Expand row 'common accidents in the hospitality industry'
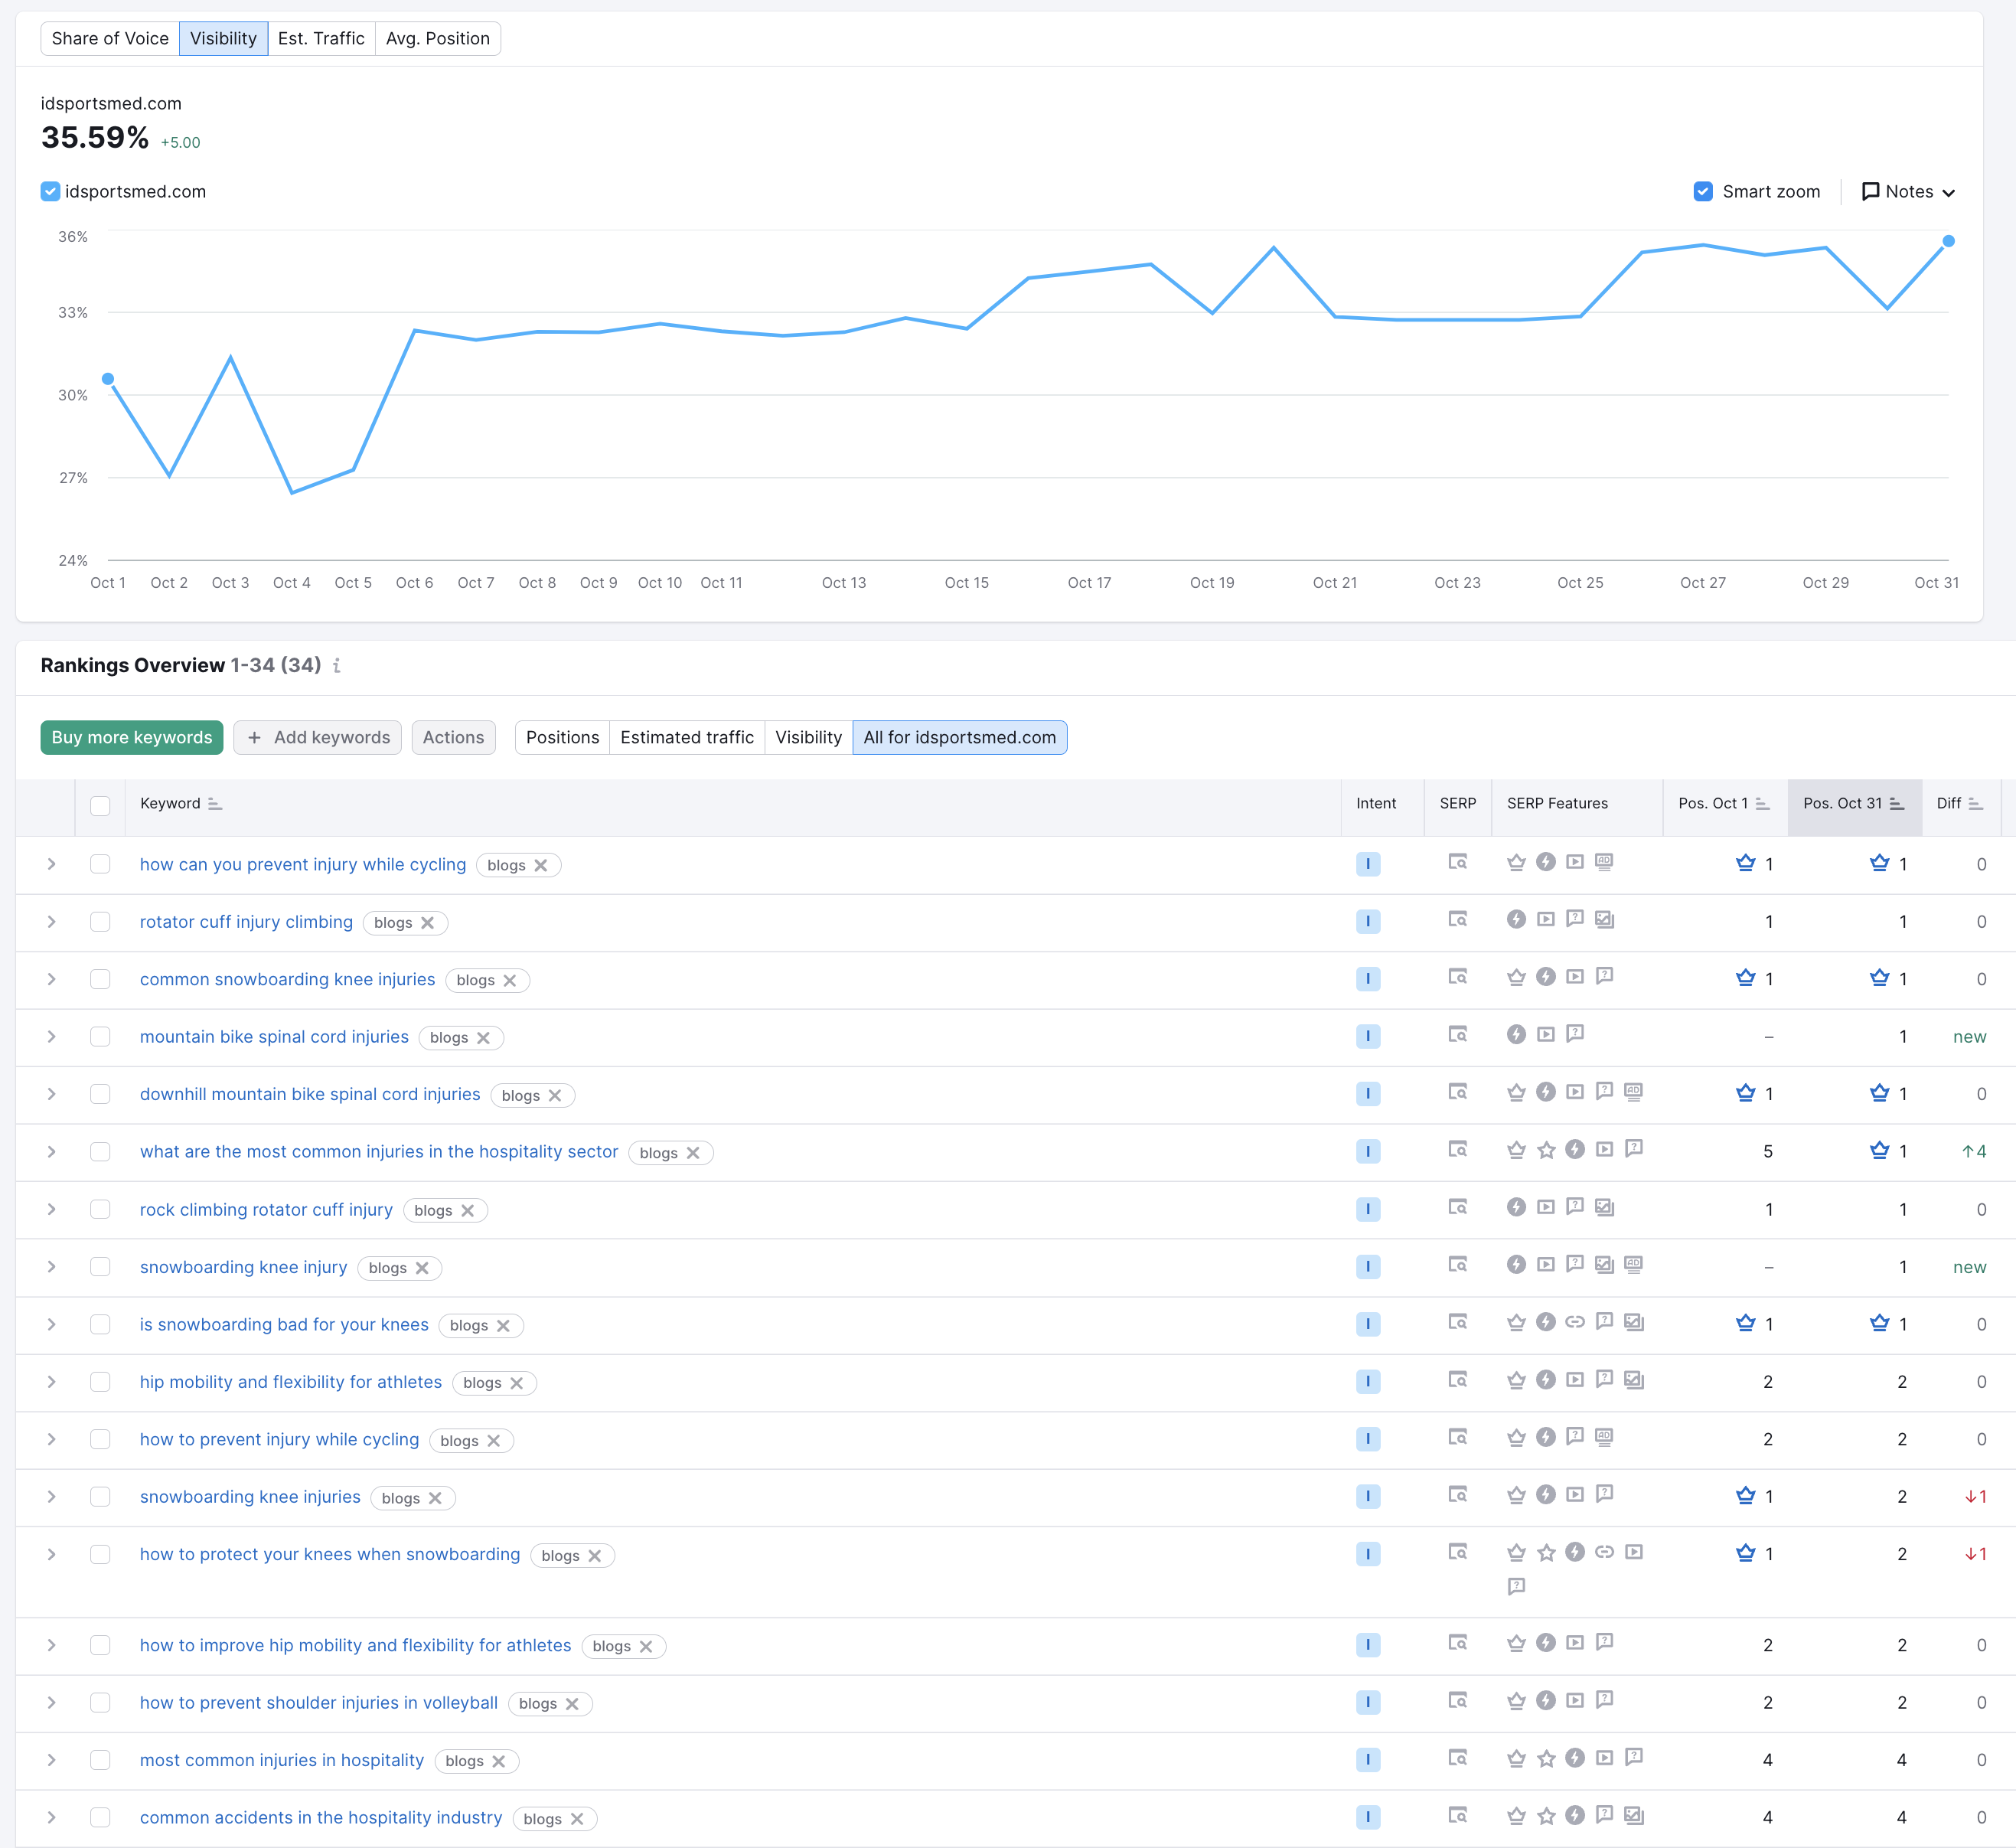Screen dimensions: 2016x1848 coord(51,1817)
